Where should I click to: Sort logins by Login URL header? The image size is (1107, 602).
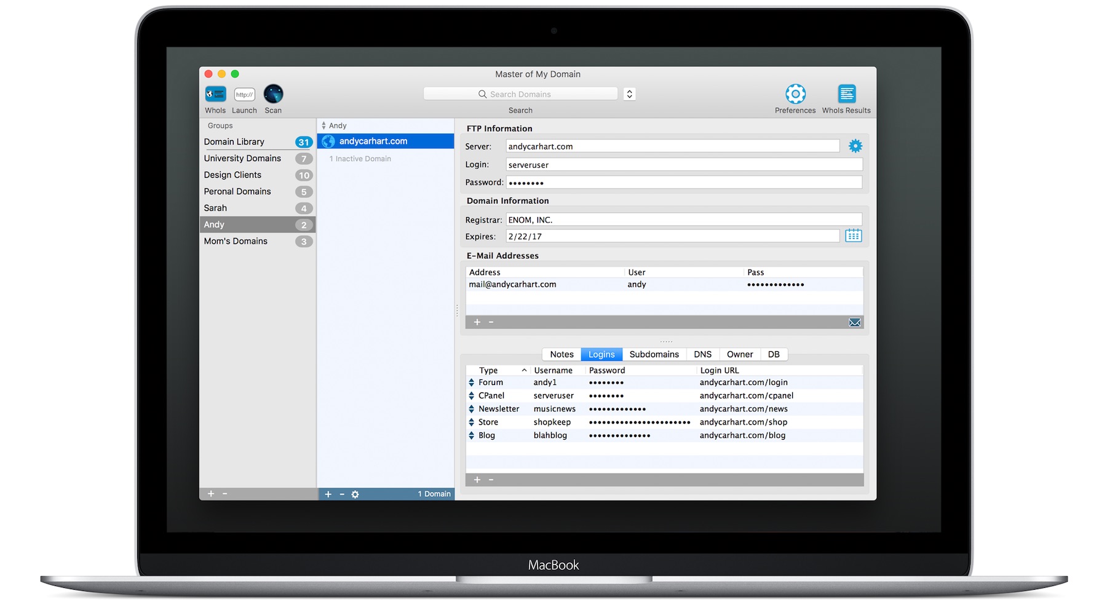780,370
